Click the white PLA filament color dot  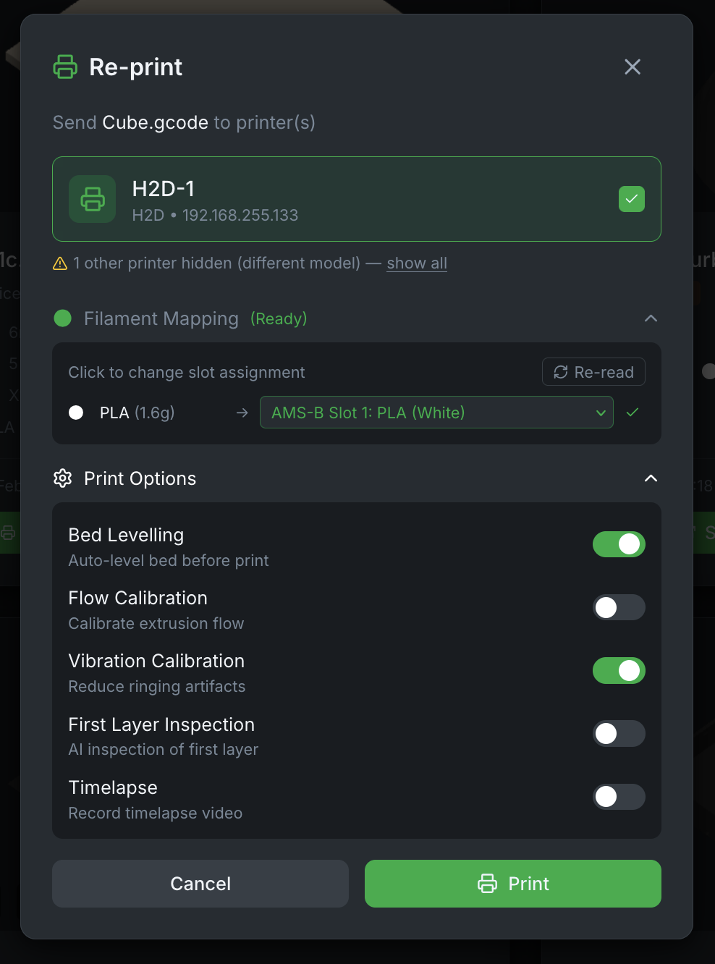pos(76,413)
